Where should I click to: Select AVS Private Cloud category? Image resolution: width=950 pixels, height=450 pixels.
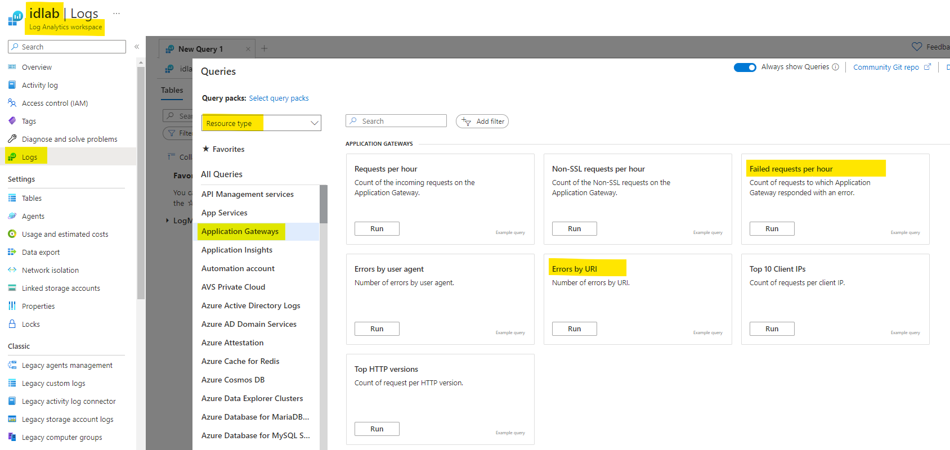coord(233,287)
